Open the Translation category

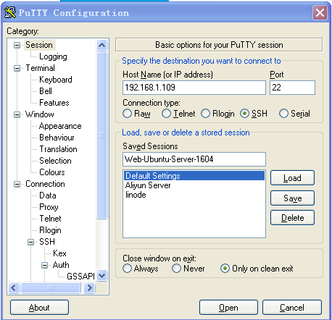(58, 149)
